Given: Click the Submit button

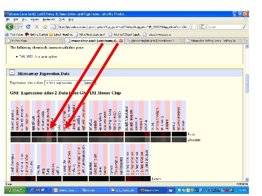Looking at the screenshot, I should point(88,83).
